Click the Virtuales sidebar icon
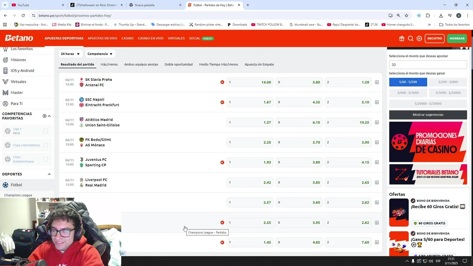Screen dimensions: 473x266 [6, 82]
